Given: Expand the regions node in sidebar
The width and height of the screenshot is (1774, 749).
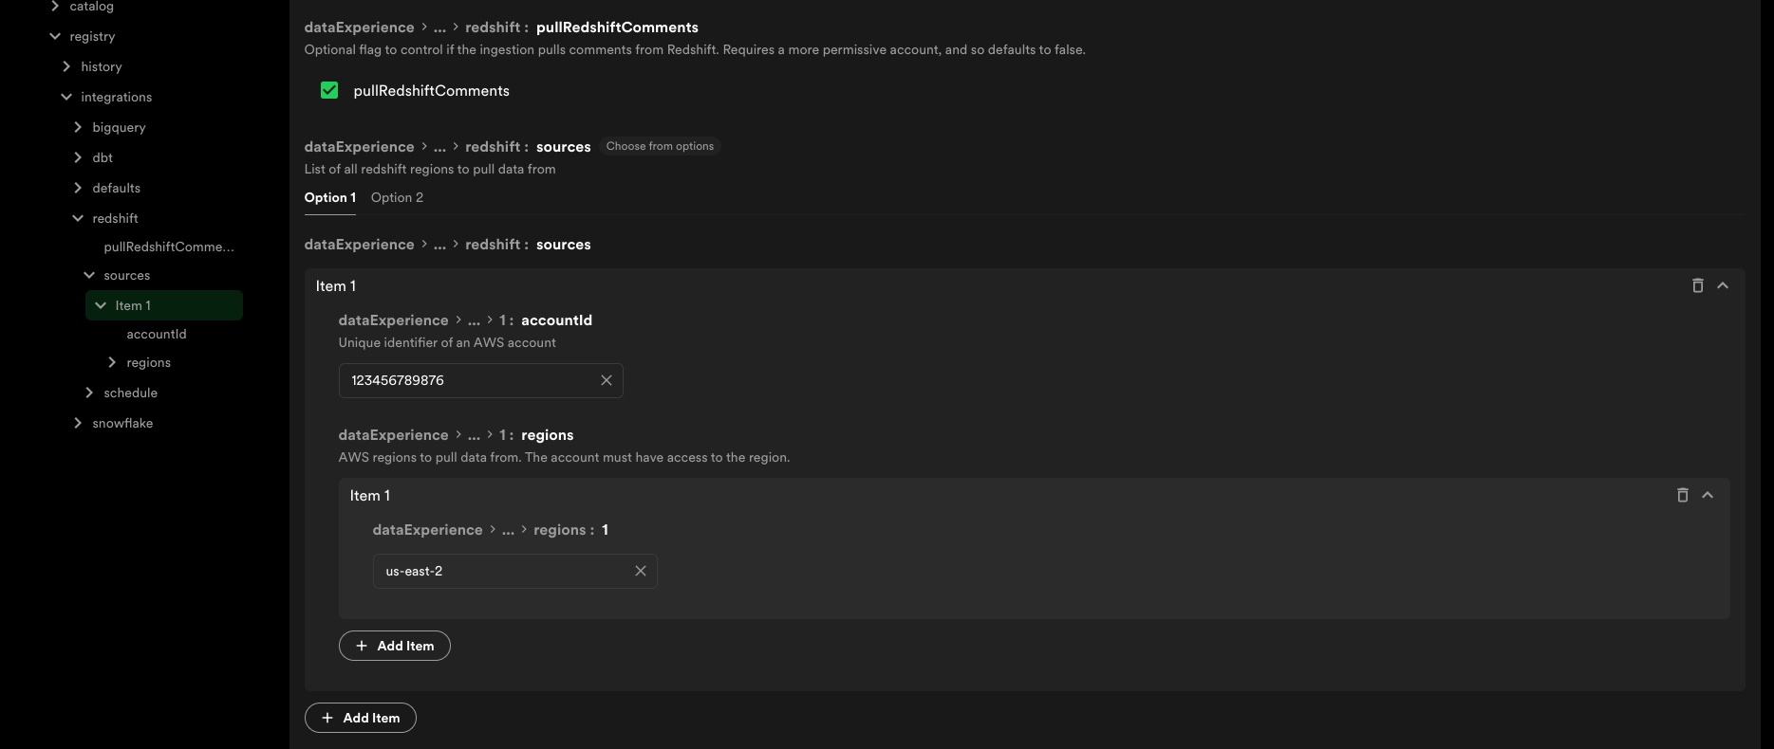Looking at the screenshot, I should (x=112, y=362).
